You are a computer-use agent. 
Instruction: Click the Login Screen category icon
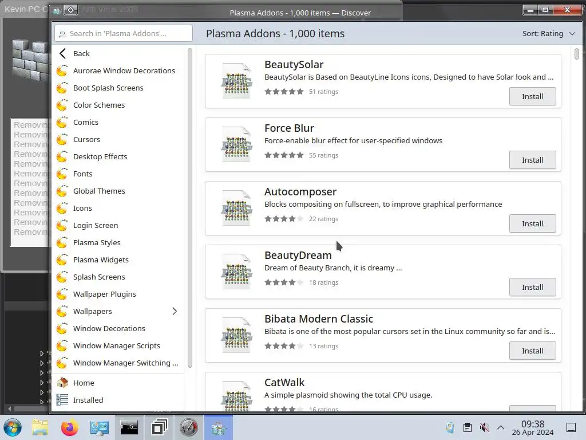pos(62,226)
